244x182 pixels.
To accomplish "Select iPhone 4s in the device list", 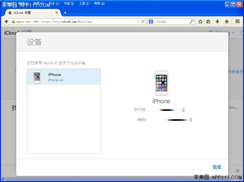I will click(x=64, y=77).
